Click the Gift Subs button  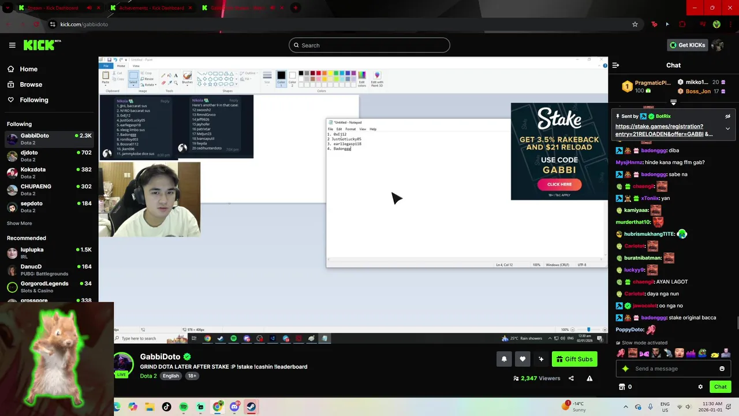[x=574, y=359]
